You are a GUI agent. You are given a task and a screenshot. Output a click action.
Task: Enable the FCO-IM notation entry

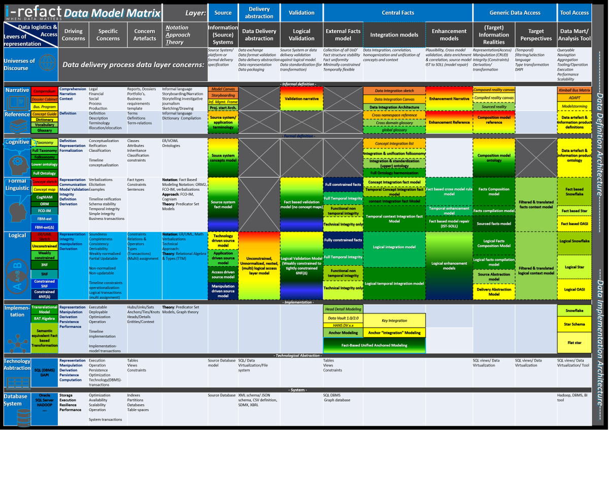44,210
